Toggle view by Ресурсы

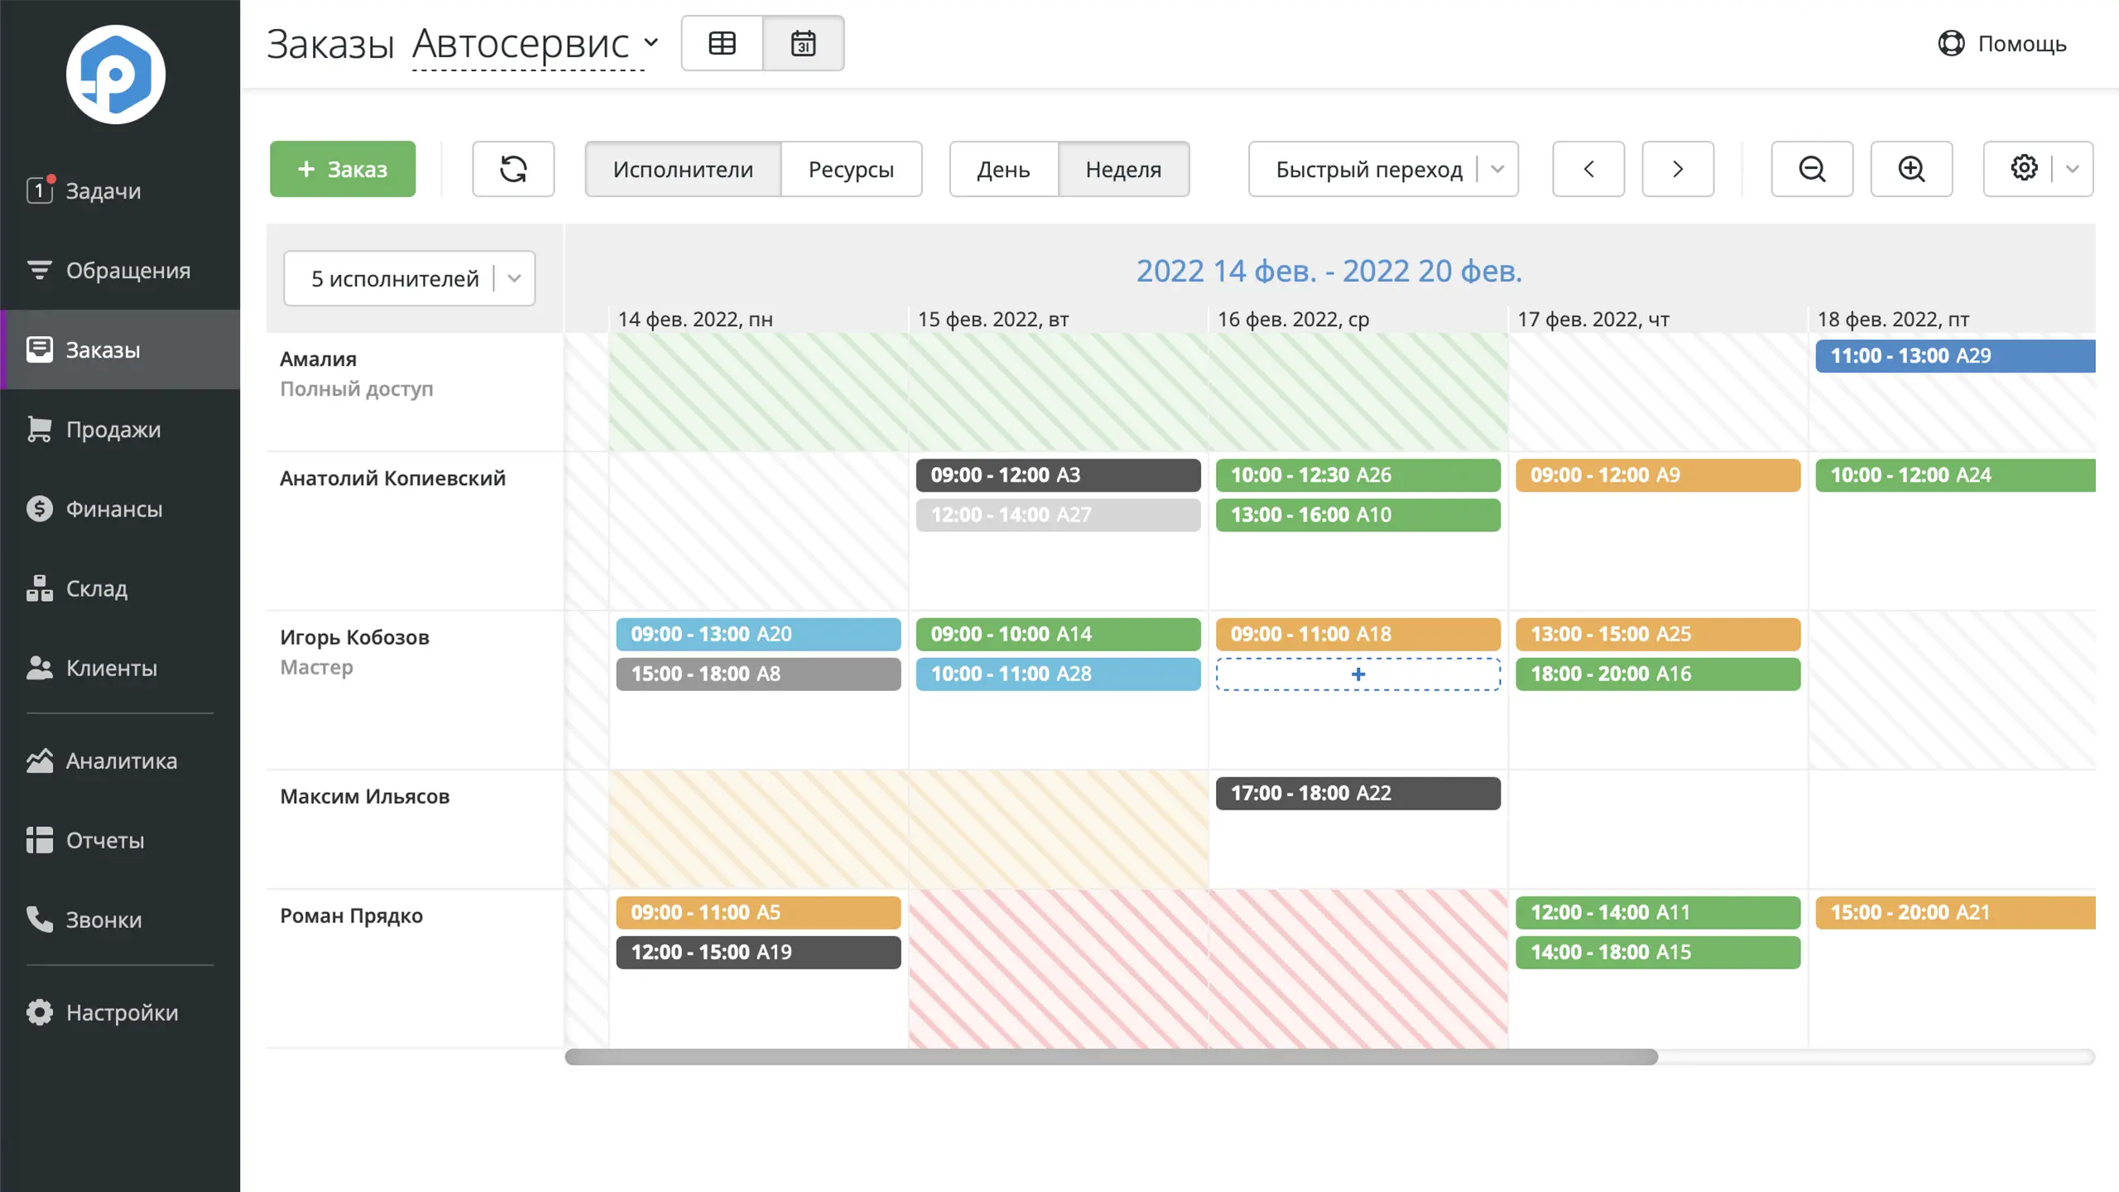pyautogui.click(x=851, y=169)
